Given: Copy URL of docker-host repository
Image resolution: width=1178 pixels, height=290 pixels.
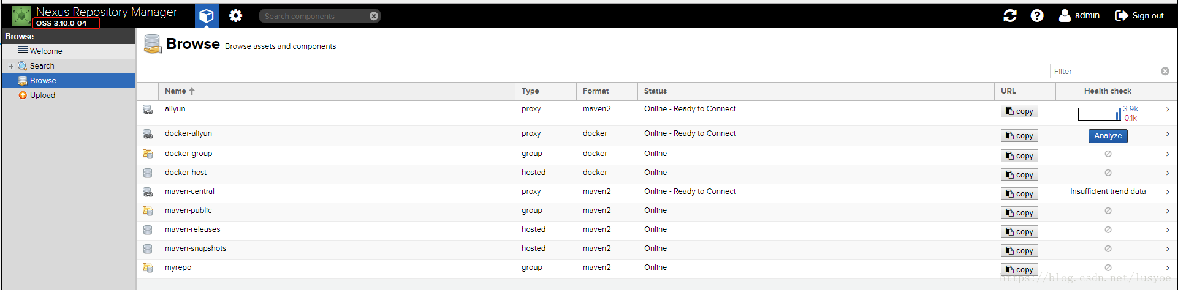Looking at the screenshot, I should pyautogui.click(x=1019, y=175).
